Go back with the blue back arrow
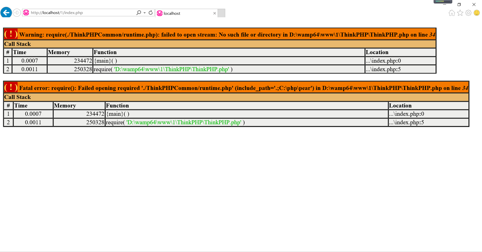Image resolution: width=482 pixels, height=252 pixels. click(x=6, y=12)
